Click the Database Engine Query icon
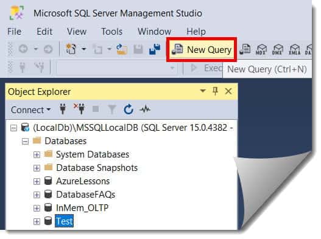 (245, 49)
